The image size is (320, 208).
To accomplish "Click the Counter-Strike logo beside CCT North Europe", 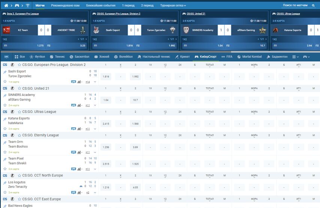I will pos(12,175).
